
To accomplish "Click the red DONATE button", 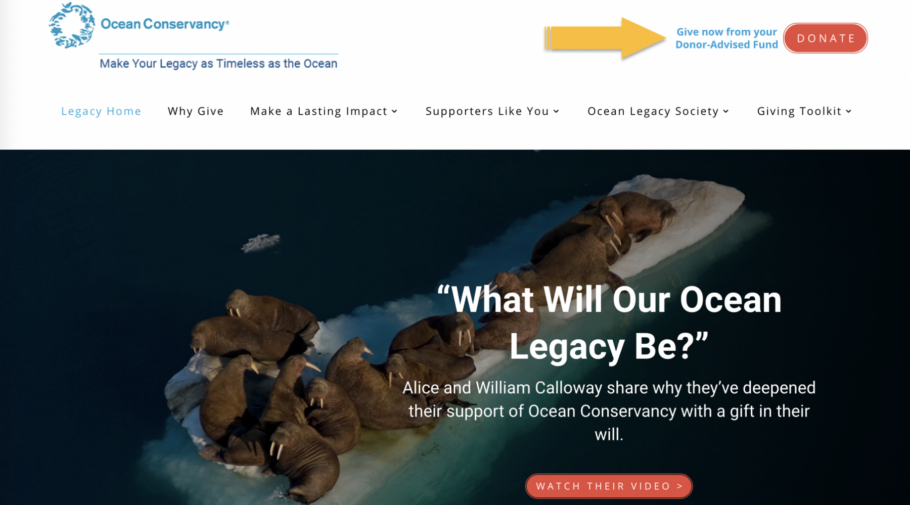I will [826, 38].
